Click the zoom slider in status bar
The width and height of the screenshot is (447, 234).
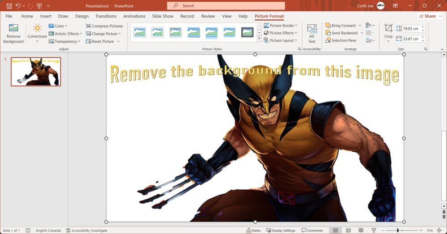(397, 230)
